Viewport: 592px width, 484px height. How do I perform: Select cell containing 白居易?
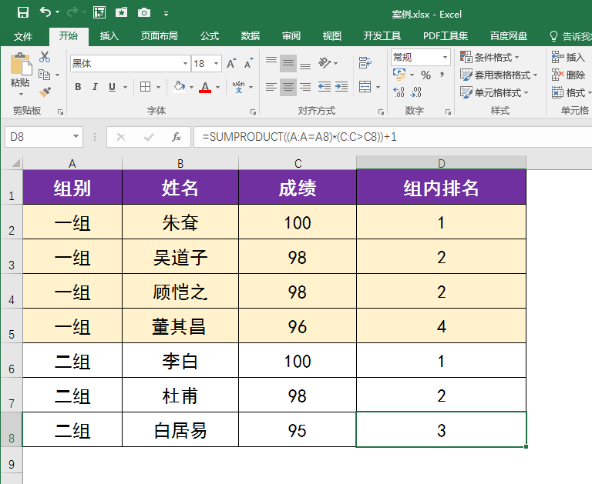pos(180,429)
